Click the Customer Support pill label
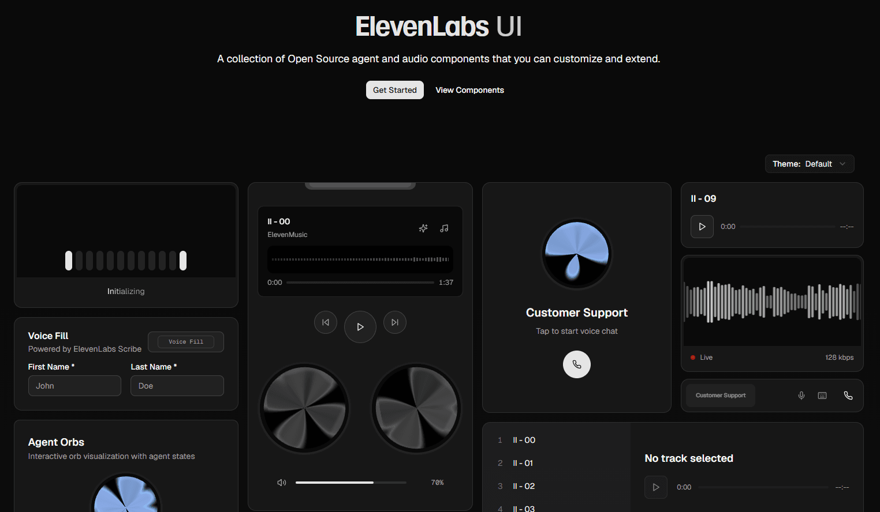880x512 pixels. [721, 396]
